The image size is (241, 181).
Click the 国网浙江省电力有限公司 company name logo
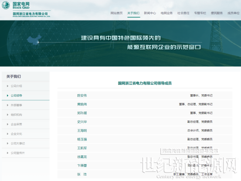(31, 14)
